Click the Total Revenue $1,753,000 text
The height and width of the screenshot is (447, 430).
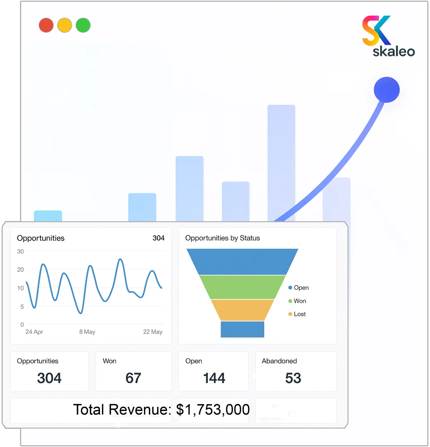[x=161, y=410]
